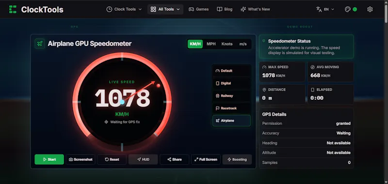Screen dimensions: 388x184
Task: Click the Samples '0' value
Action: coord(349,163)
